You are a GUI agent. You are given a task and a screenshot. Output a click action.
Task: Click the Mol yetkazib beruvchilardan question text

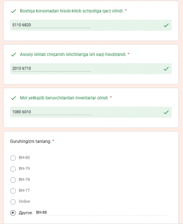point(64,98)
